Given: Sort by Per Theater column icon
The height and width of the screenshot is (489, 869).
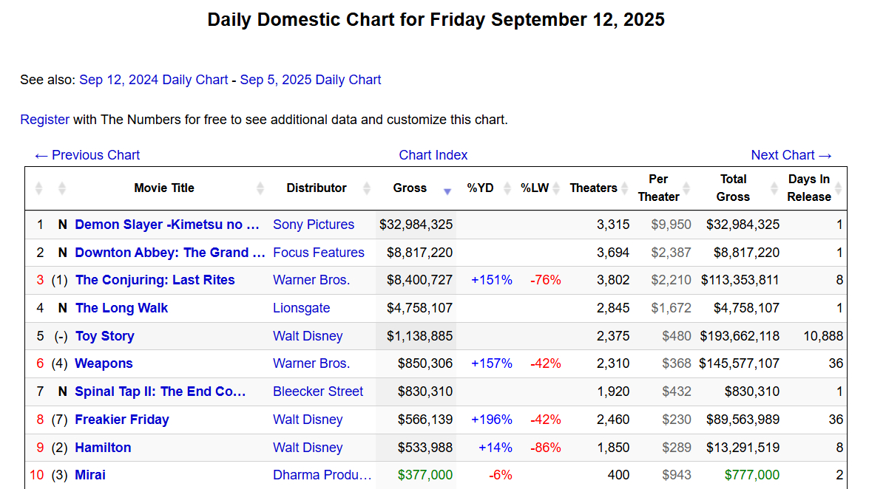Looking at the screenshot, I should pos(686,188).
